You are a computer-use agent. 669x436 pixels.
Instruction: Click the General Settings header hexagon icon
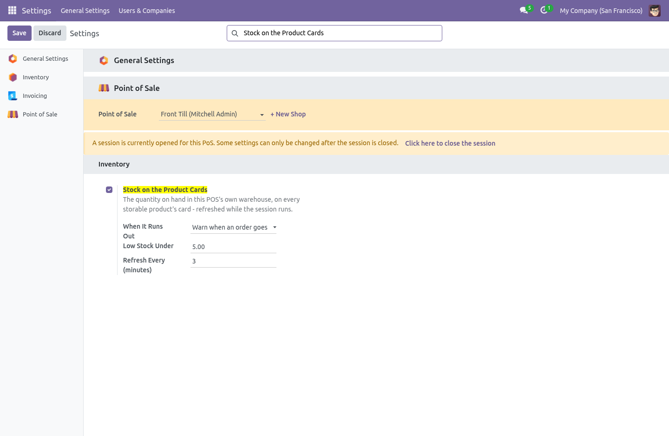click(x=104, y=60)
